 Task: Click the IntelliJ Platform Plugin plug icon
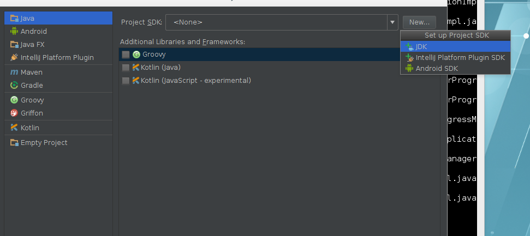coord(14,57)
